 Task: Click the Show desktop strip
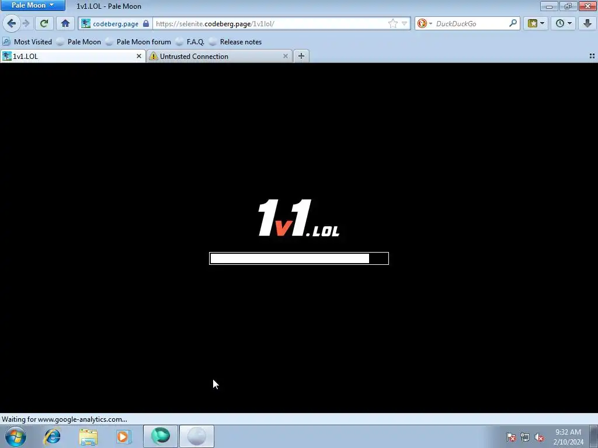coord(593,436)
